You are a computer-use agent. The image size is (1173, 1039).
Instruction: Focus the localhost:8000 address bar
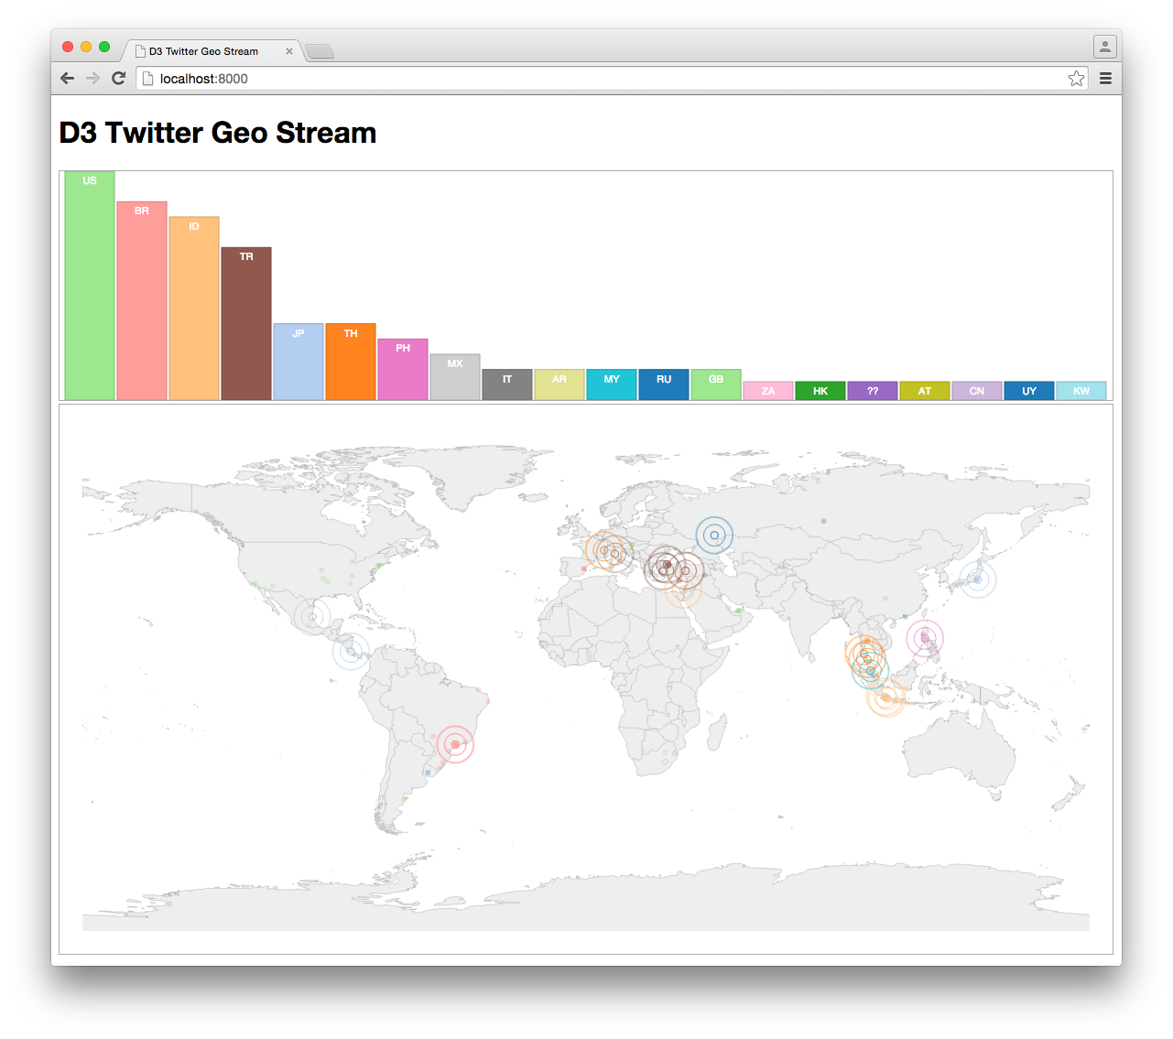614,79
